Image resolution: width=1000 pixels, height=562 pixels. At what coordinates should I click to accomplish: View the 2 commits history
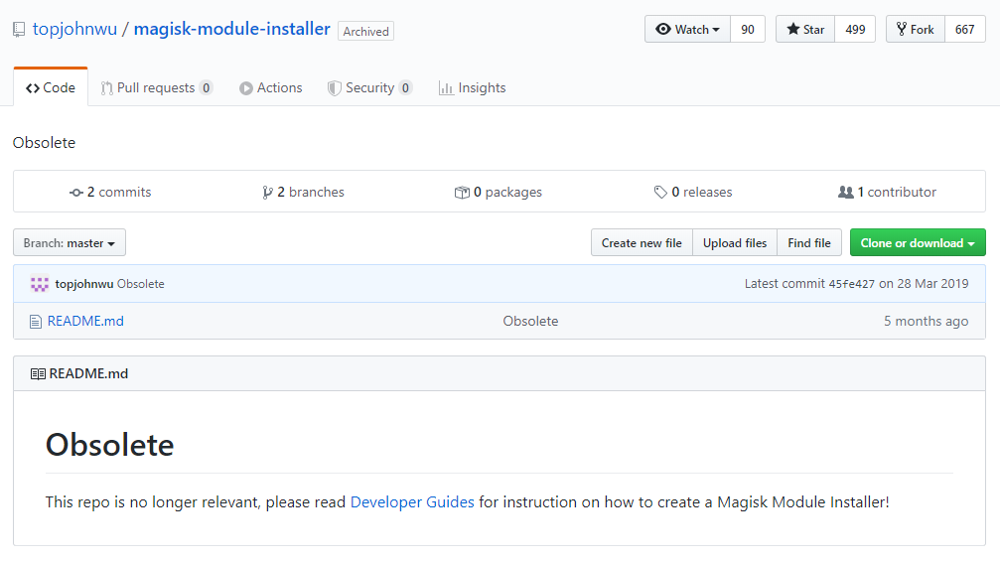110,192
